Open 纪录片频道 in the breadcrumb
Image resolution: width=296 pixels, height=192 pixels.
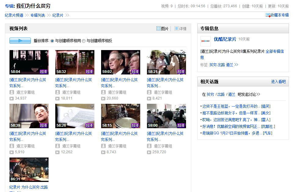(14, 15)
